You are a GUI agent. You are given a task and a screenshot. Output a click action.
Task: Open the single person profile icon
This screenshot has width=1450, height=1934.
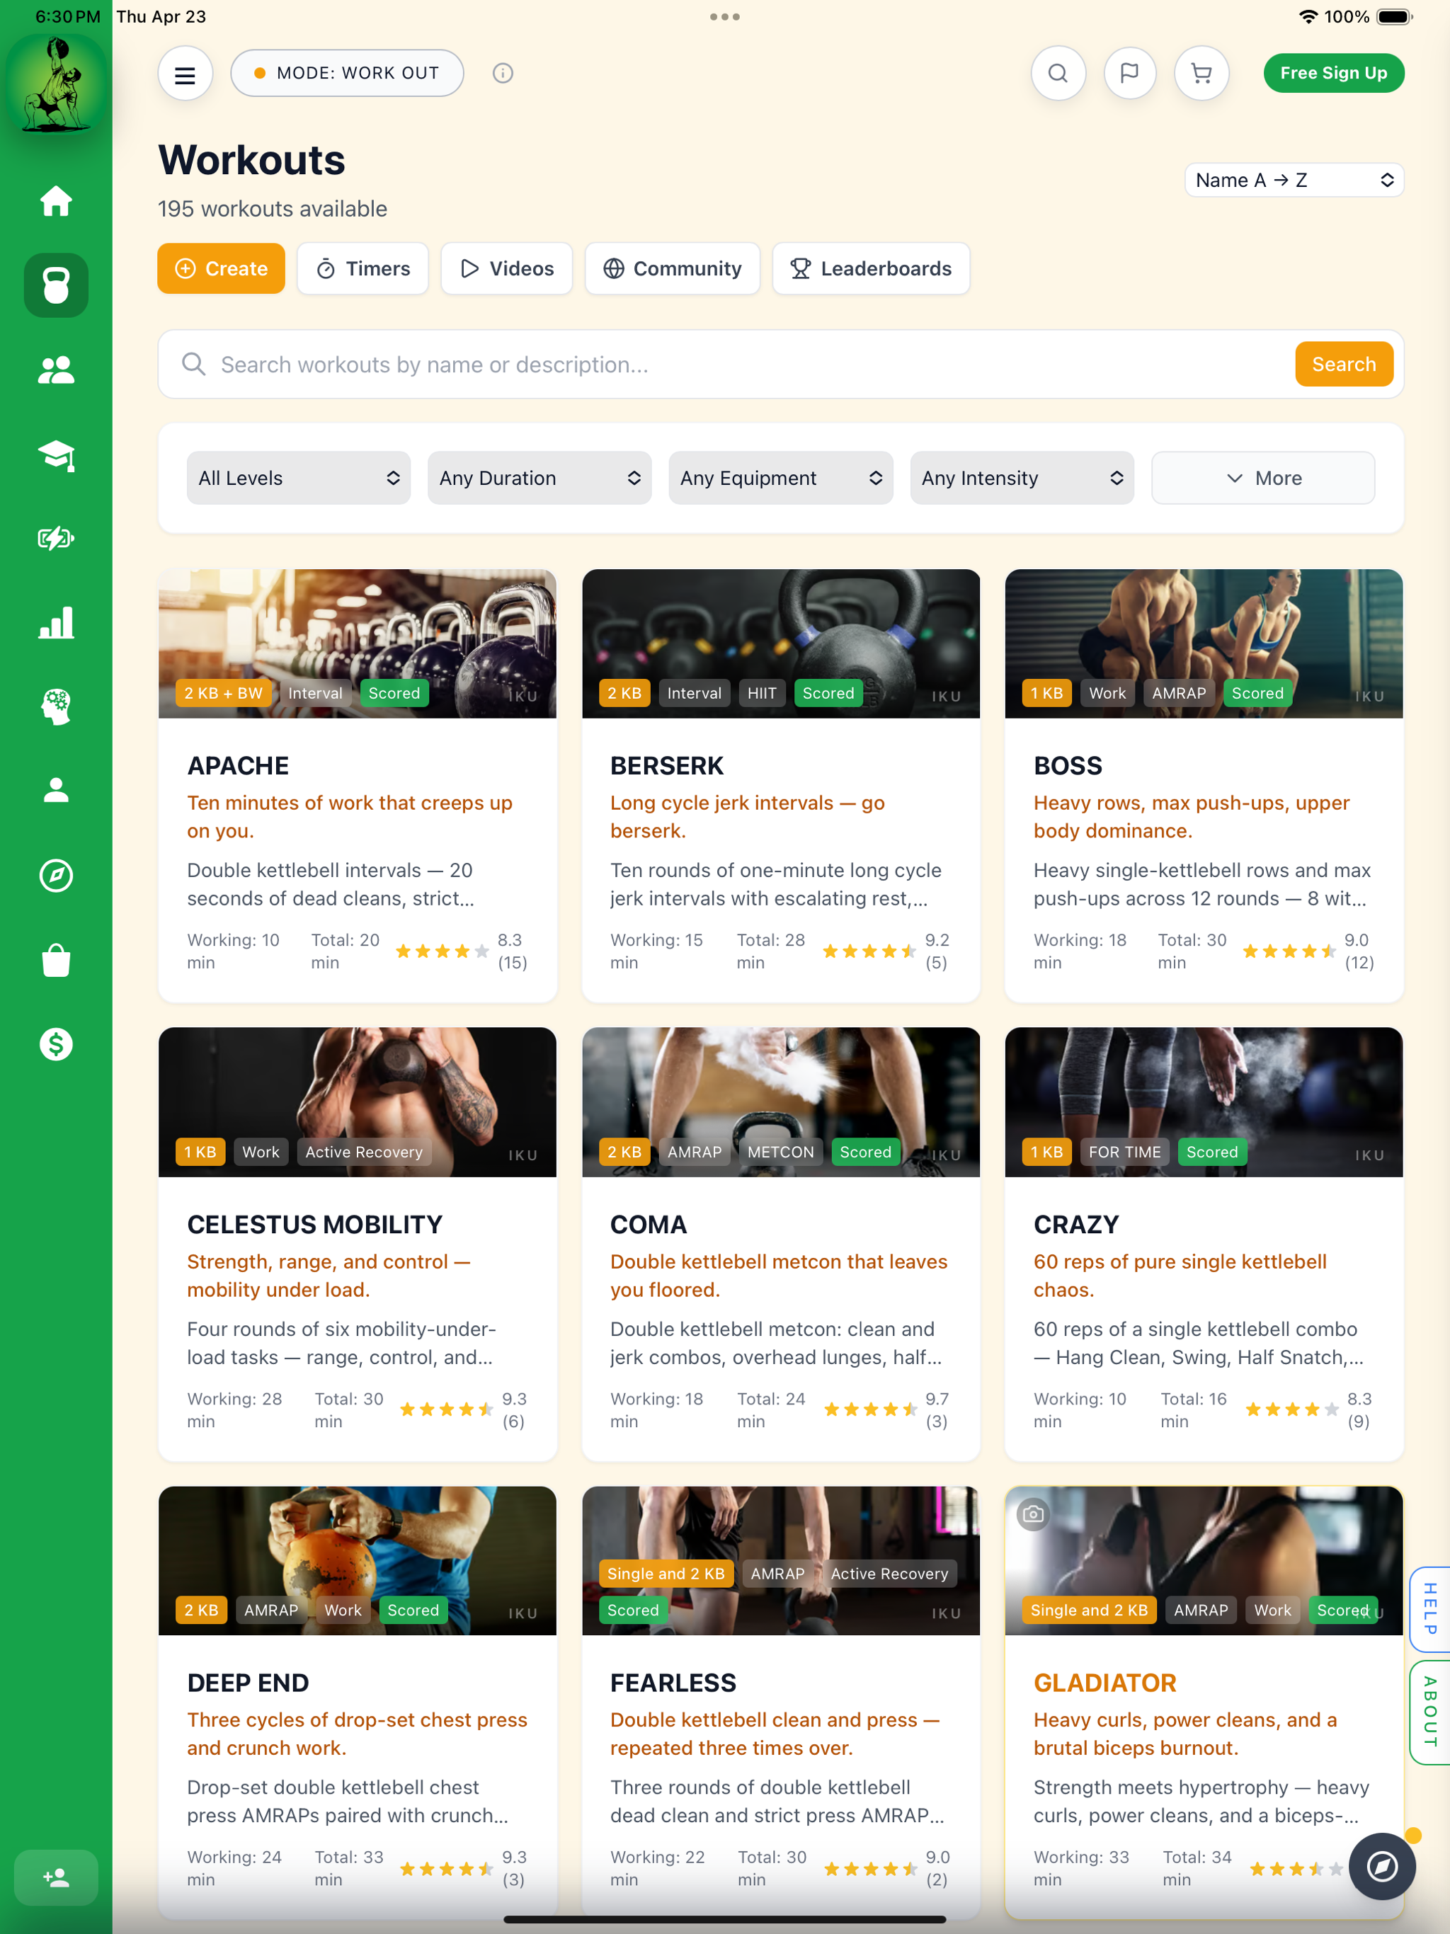[x=56, y=791]
